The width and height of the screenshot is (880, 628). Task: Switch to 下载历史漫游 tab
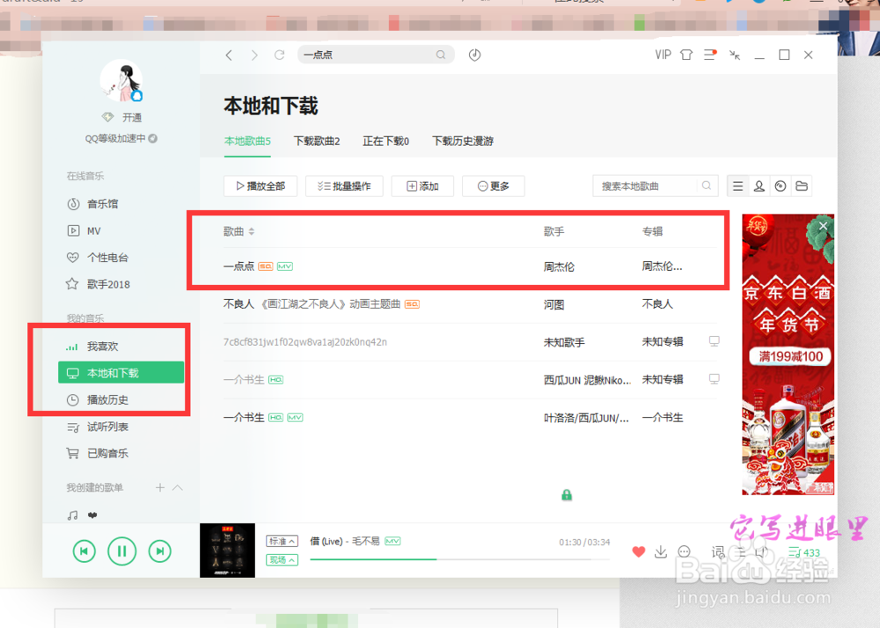(x=463, y=142)
